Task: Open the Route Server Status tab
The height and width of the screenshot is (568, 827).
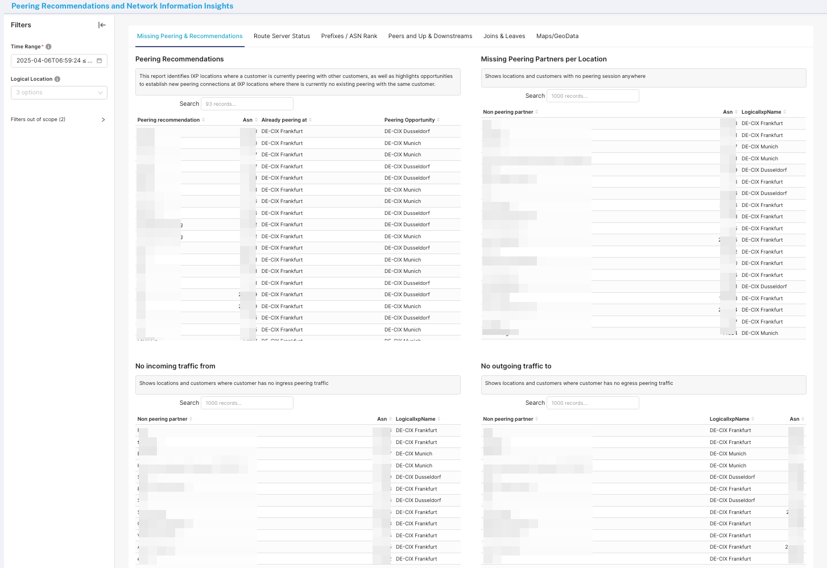Action: (282, 36)
